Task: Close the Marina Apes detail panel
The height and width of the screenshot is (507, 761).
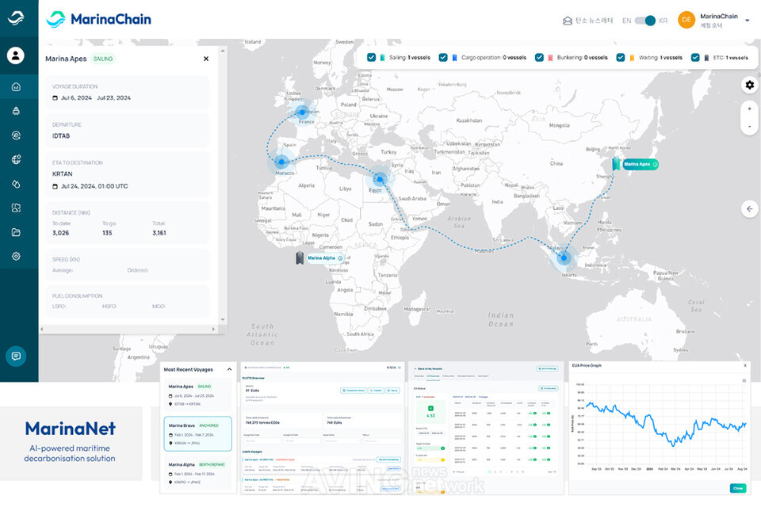Action: coord(206,59)
